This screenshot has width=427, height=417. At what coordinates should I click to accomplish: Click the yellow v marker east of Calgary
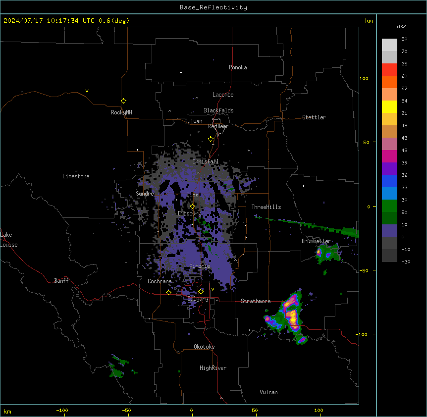(213, 289)
